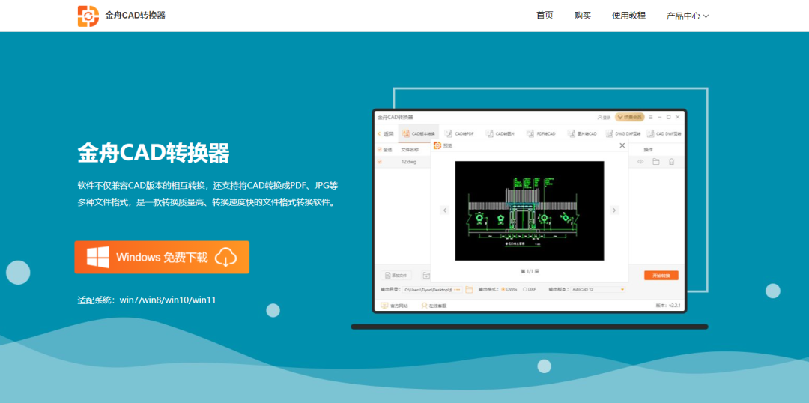Click the CAD drawing preview image
809x403 pixels.
[530, 210]
